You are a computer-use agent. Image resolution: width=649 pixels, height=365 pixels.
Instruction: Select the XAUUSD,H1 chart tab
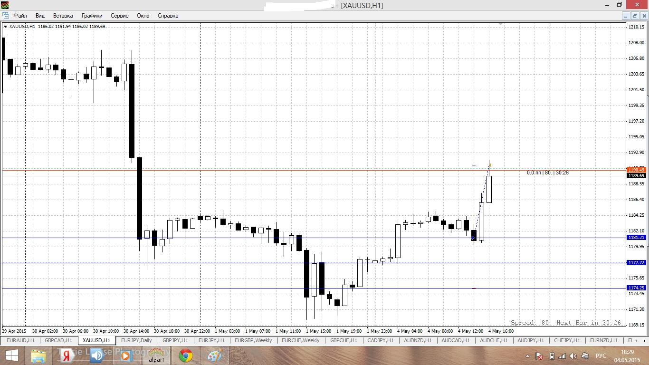coord(96,341)
